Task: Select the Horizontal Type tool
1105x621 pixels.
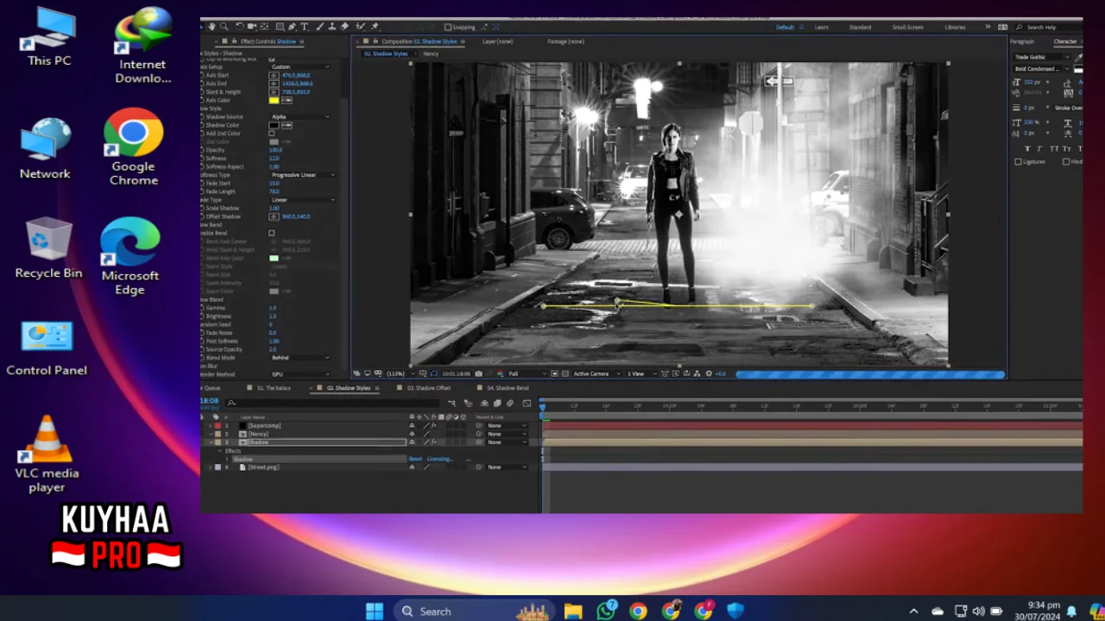Action: pyautogui.click(x=304, y=27)
